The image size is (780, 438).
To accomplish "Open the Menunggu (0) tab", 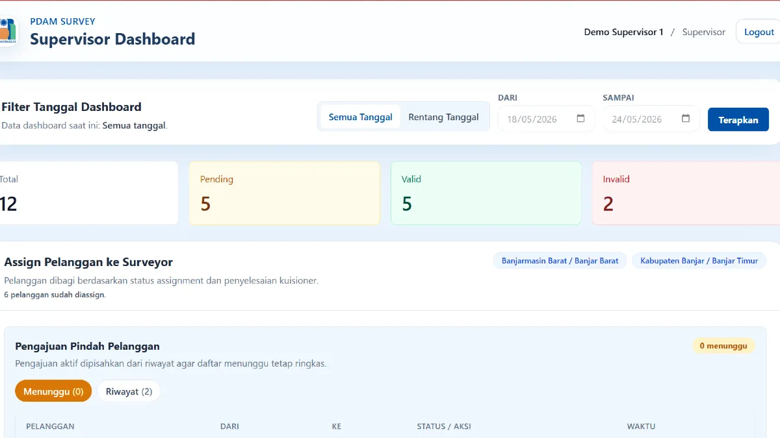I will [53, 391].
